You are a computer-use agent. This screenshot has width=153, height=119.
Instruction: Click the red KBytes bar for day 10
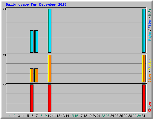[50, 98]
